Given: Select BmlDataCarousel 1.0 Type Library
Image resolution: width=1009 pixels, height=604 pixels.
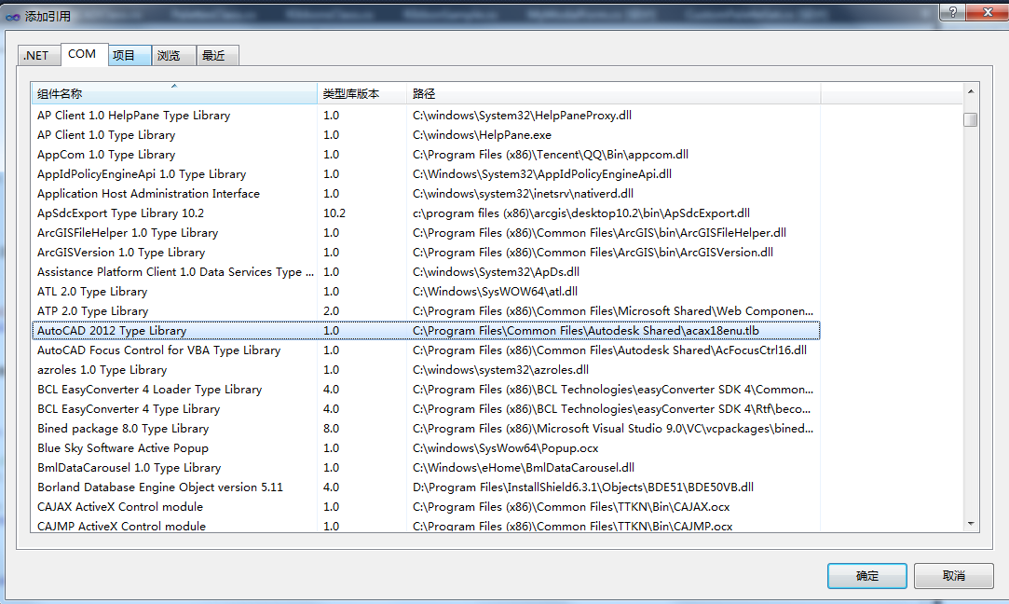Looking at the screenshot, I should click(x=426, y=468).
